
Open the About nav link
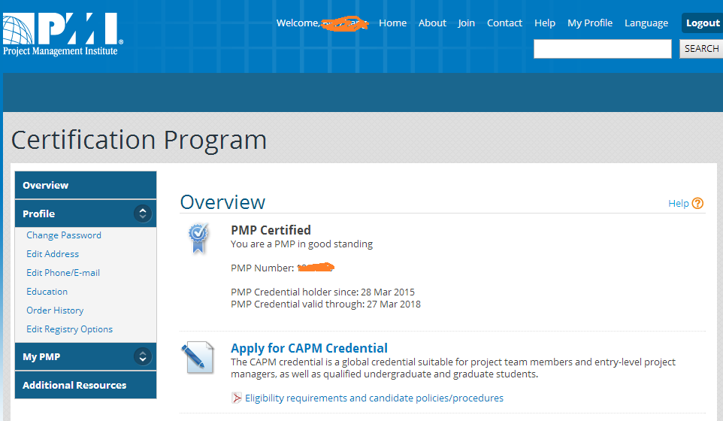pyautogui.click(x=432, y=23)
